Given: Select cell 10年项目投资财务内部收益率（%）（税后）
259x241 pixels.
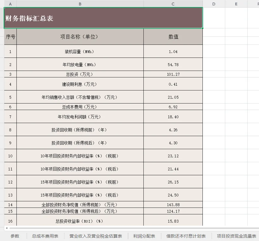Looking at the screenshot, I should (80, 169).
